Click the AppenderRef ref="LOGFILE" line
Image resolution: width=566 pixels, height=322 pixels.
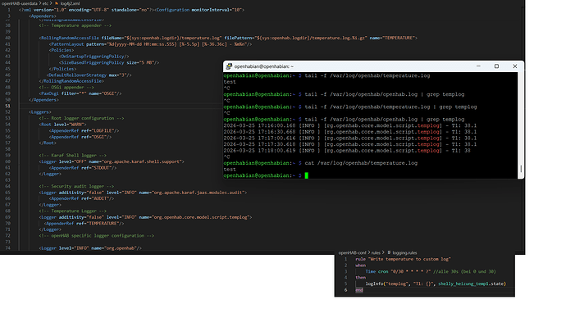coord(84,130)
